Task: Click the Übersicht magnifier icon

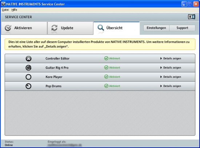Action: click(101, 28)
